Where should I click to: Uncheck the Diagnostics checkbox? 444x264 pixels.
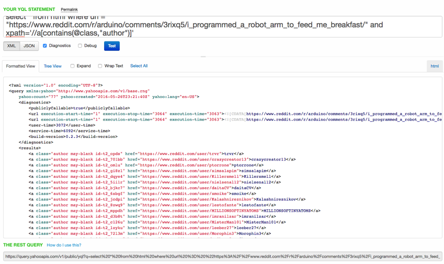(x=45, y=46)
